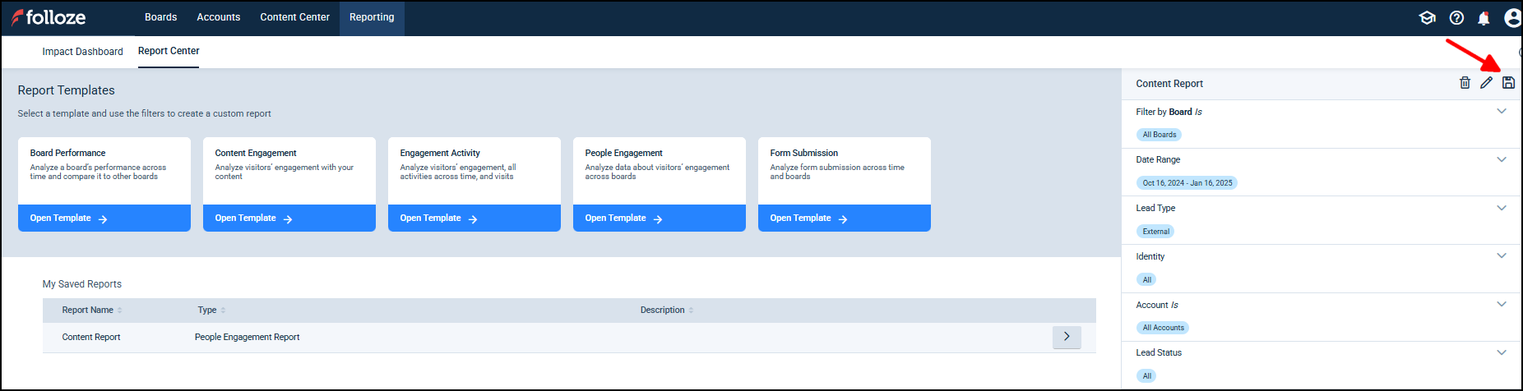Delete the report using the trash icon
The width and height of the screenshot is (1523, 391).
click(1465, 83)
